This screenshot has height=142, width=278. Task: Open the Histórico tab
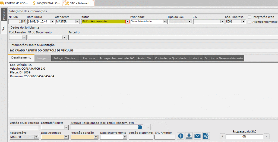tap(195, 58)
